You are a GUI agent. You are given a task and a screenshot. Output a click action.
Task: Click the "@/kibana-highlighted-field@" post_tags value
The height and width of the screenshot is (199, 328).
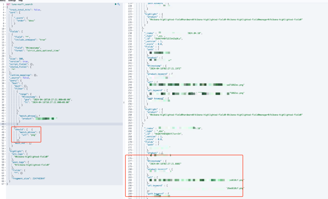tap(32, 165)
